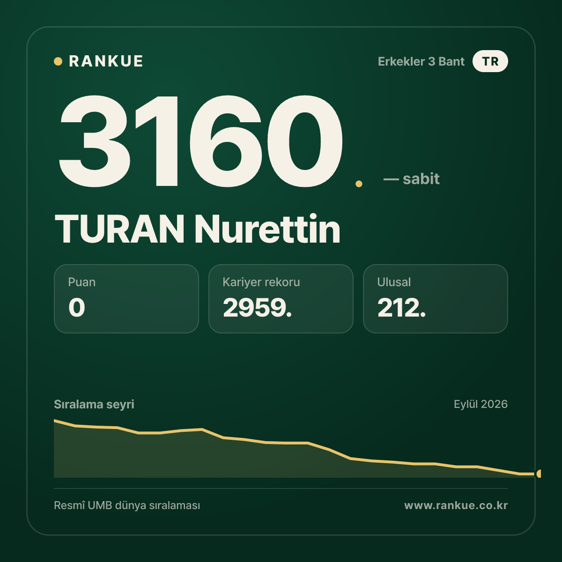562x562 pixels.
Task: Click the TR country badge
Action: (490, 61)
